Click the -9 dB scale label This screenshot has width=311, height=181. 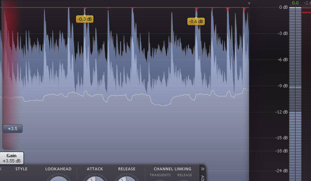283,86
